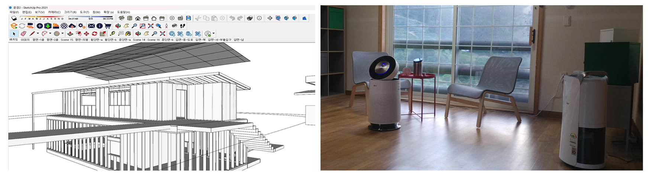Expand the line tool dropdown arrow
The image size is (649, 175).
pos(38,34)
